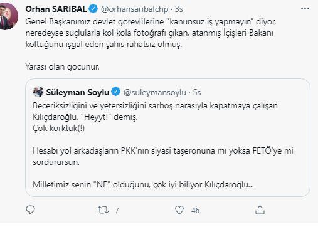Click the like count showing 46
The height and width of the screenshot is (227, 318).
pos(195,210)
